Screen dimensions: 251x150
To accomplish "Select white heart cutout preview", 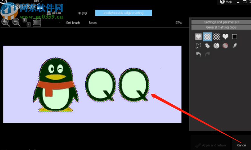I will coord(225,37).
